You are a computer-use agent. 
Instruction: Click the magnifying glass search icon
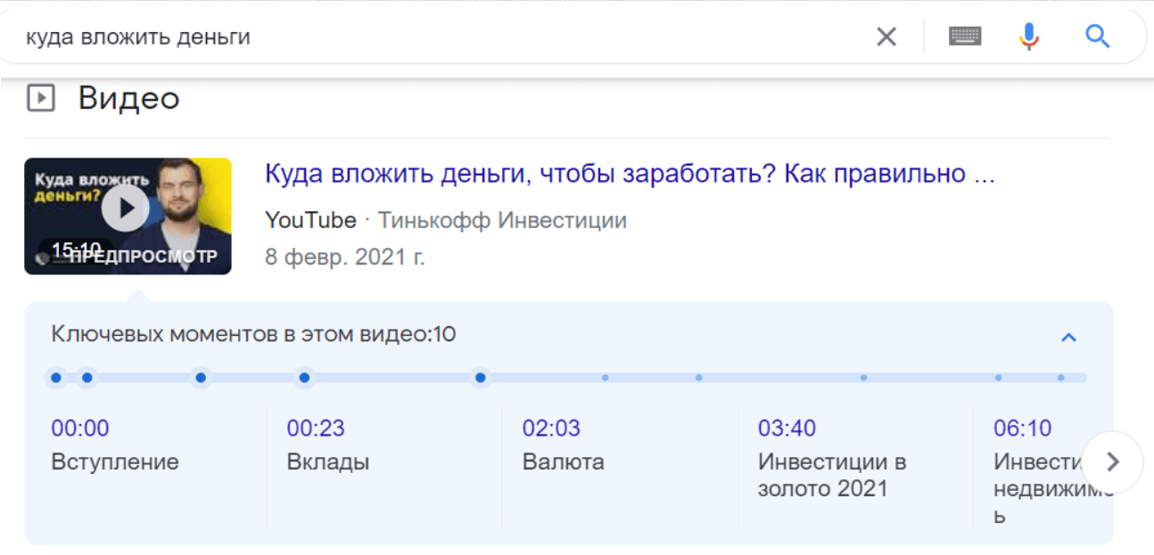click(x=1097, y=37)
